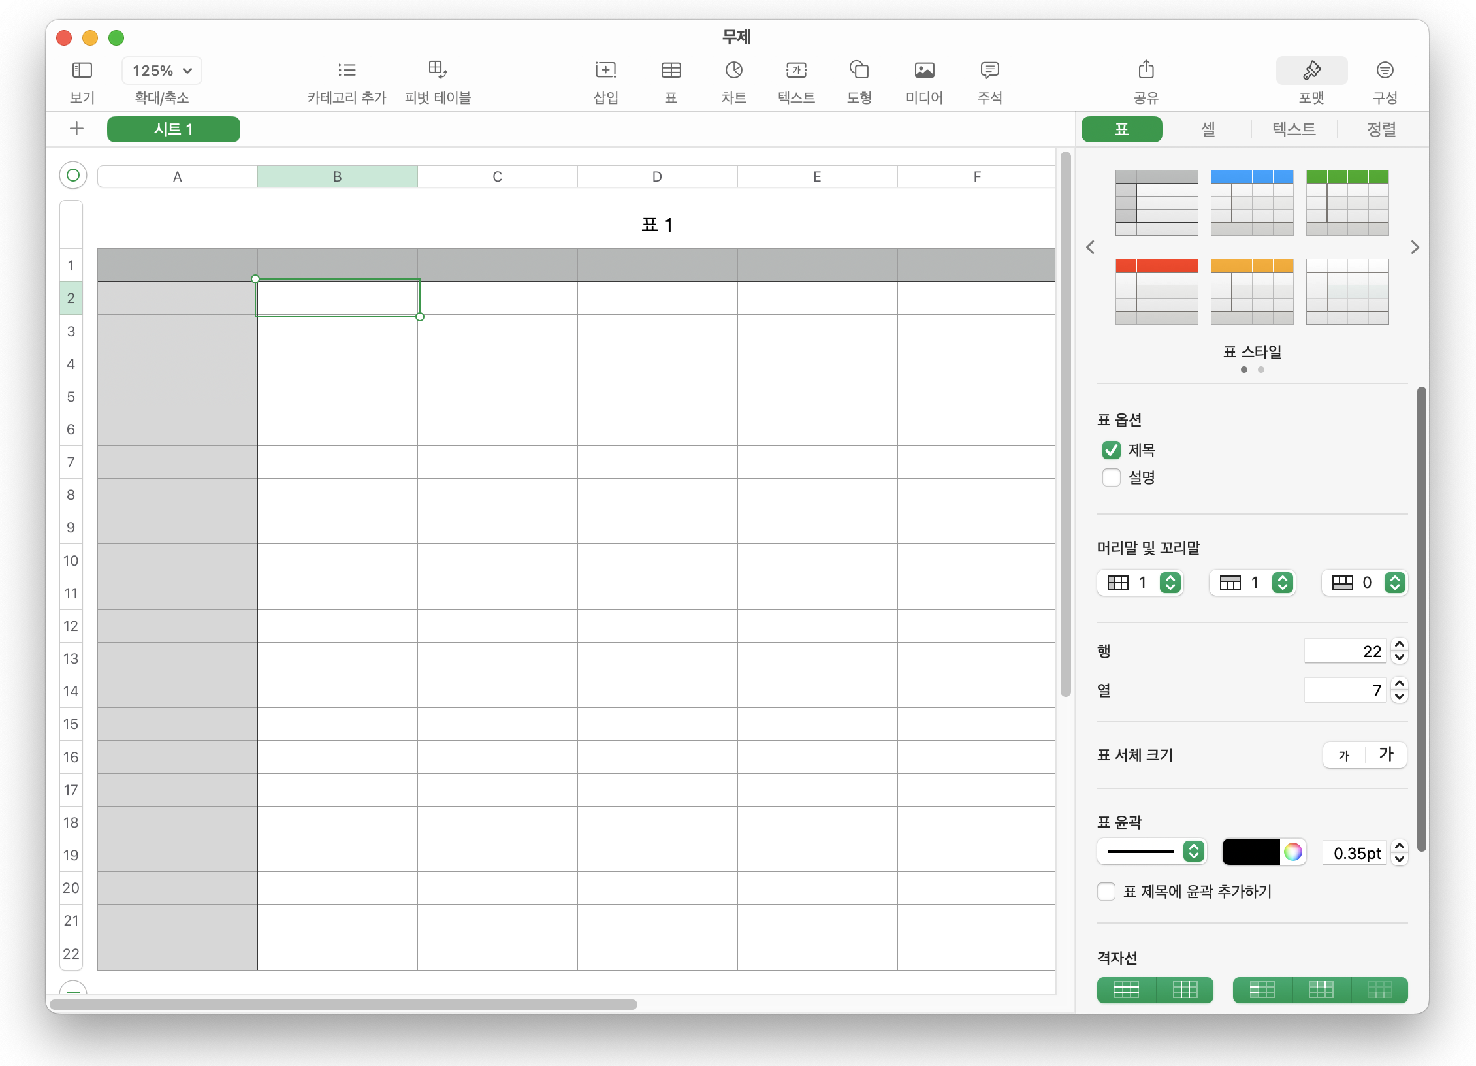This screenshot has width=1476, height=1066.
Task: Open the footer rows count dropdown
Action: (x=1394, y=583)
